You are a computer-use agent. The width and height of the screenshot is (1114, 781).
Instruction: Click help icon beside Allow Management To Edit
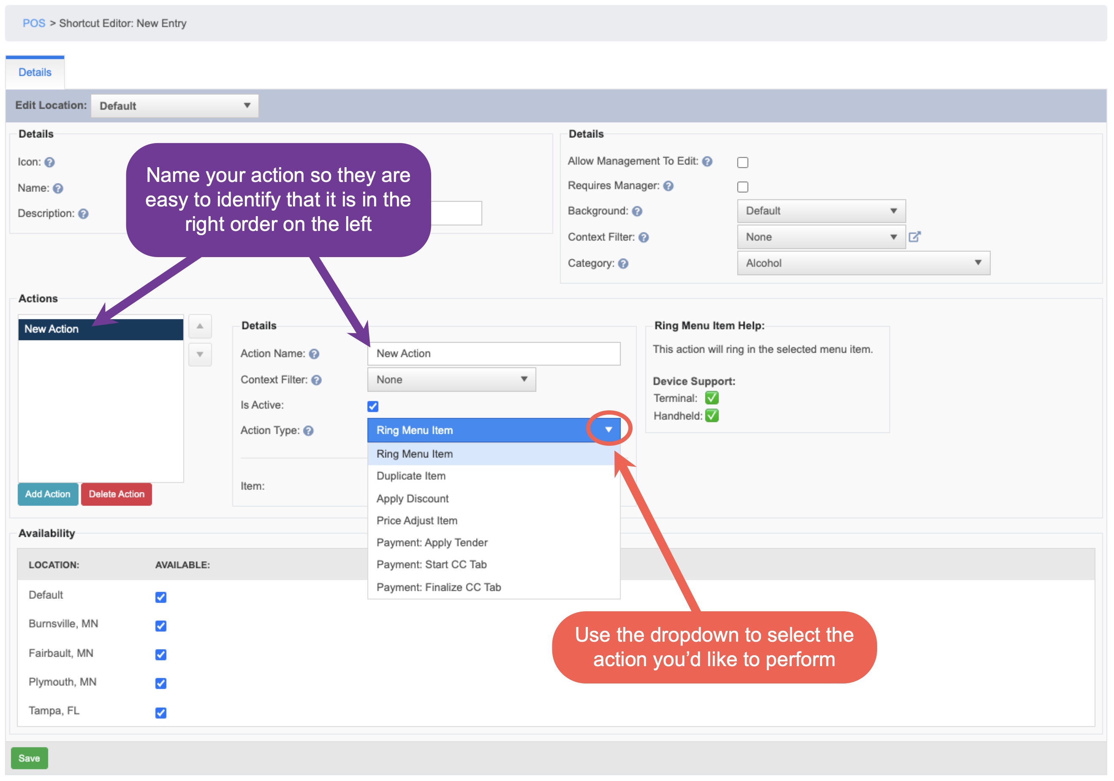tap(707, 162)
